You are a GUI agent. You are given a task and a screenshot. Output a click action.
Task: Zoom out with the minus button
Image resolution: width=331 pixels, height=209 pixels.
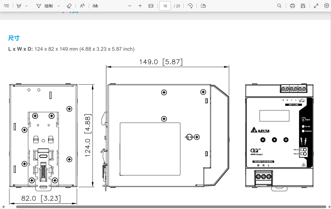130,6
